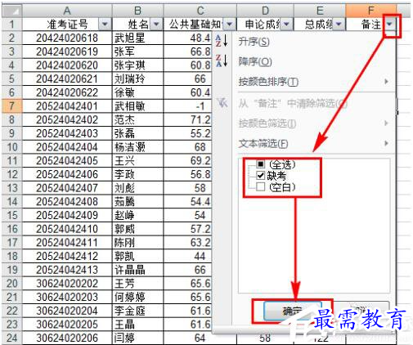Click cell with 20424020618

[x=67, y=38]
